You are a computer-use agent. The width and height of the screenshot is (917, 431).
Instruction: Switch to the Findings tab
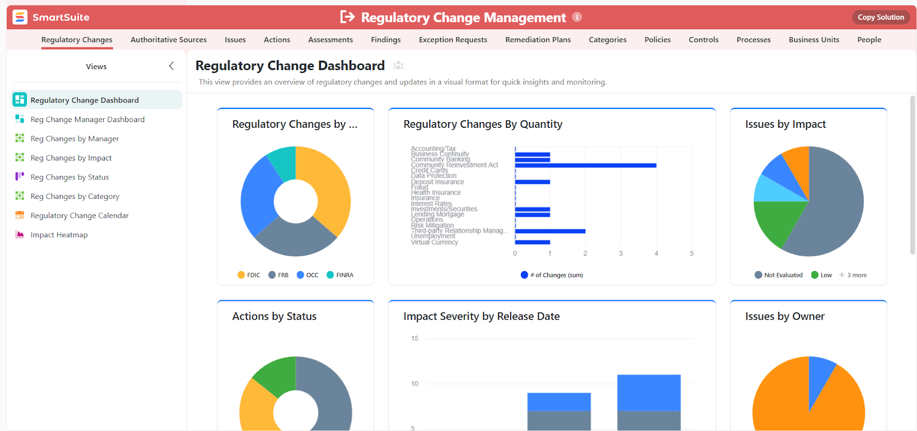pos(386,40)
